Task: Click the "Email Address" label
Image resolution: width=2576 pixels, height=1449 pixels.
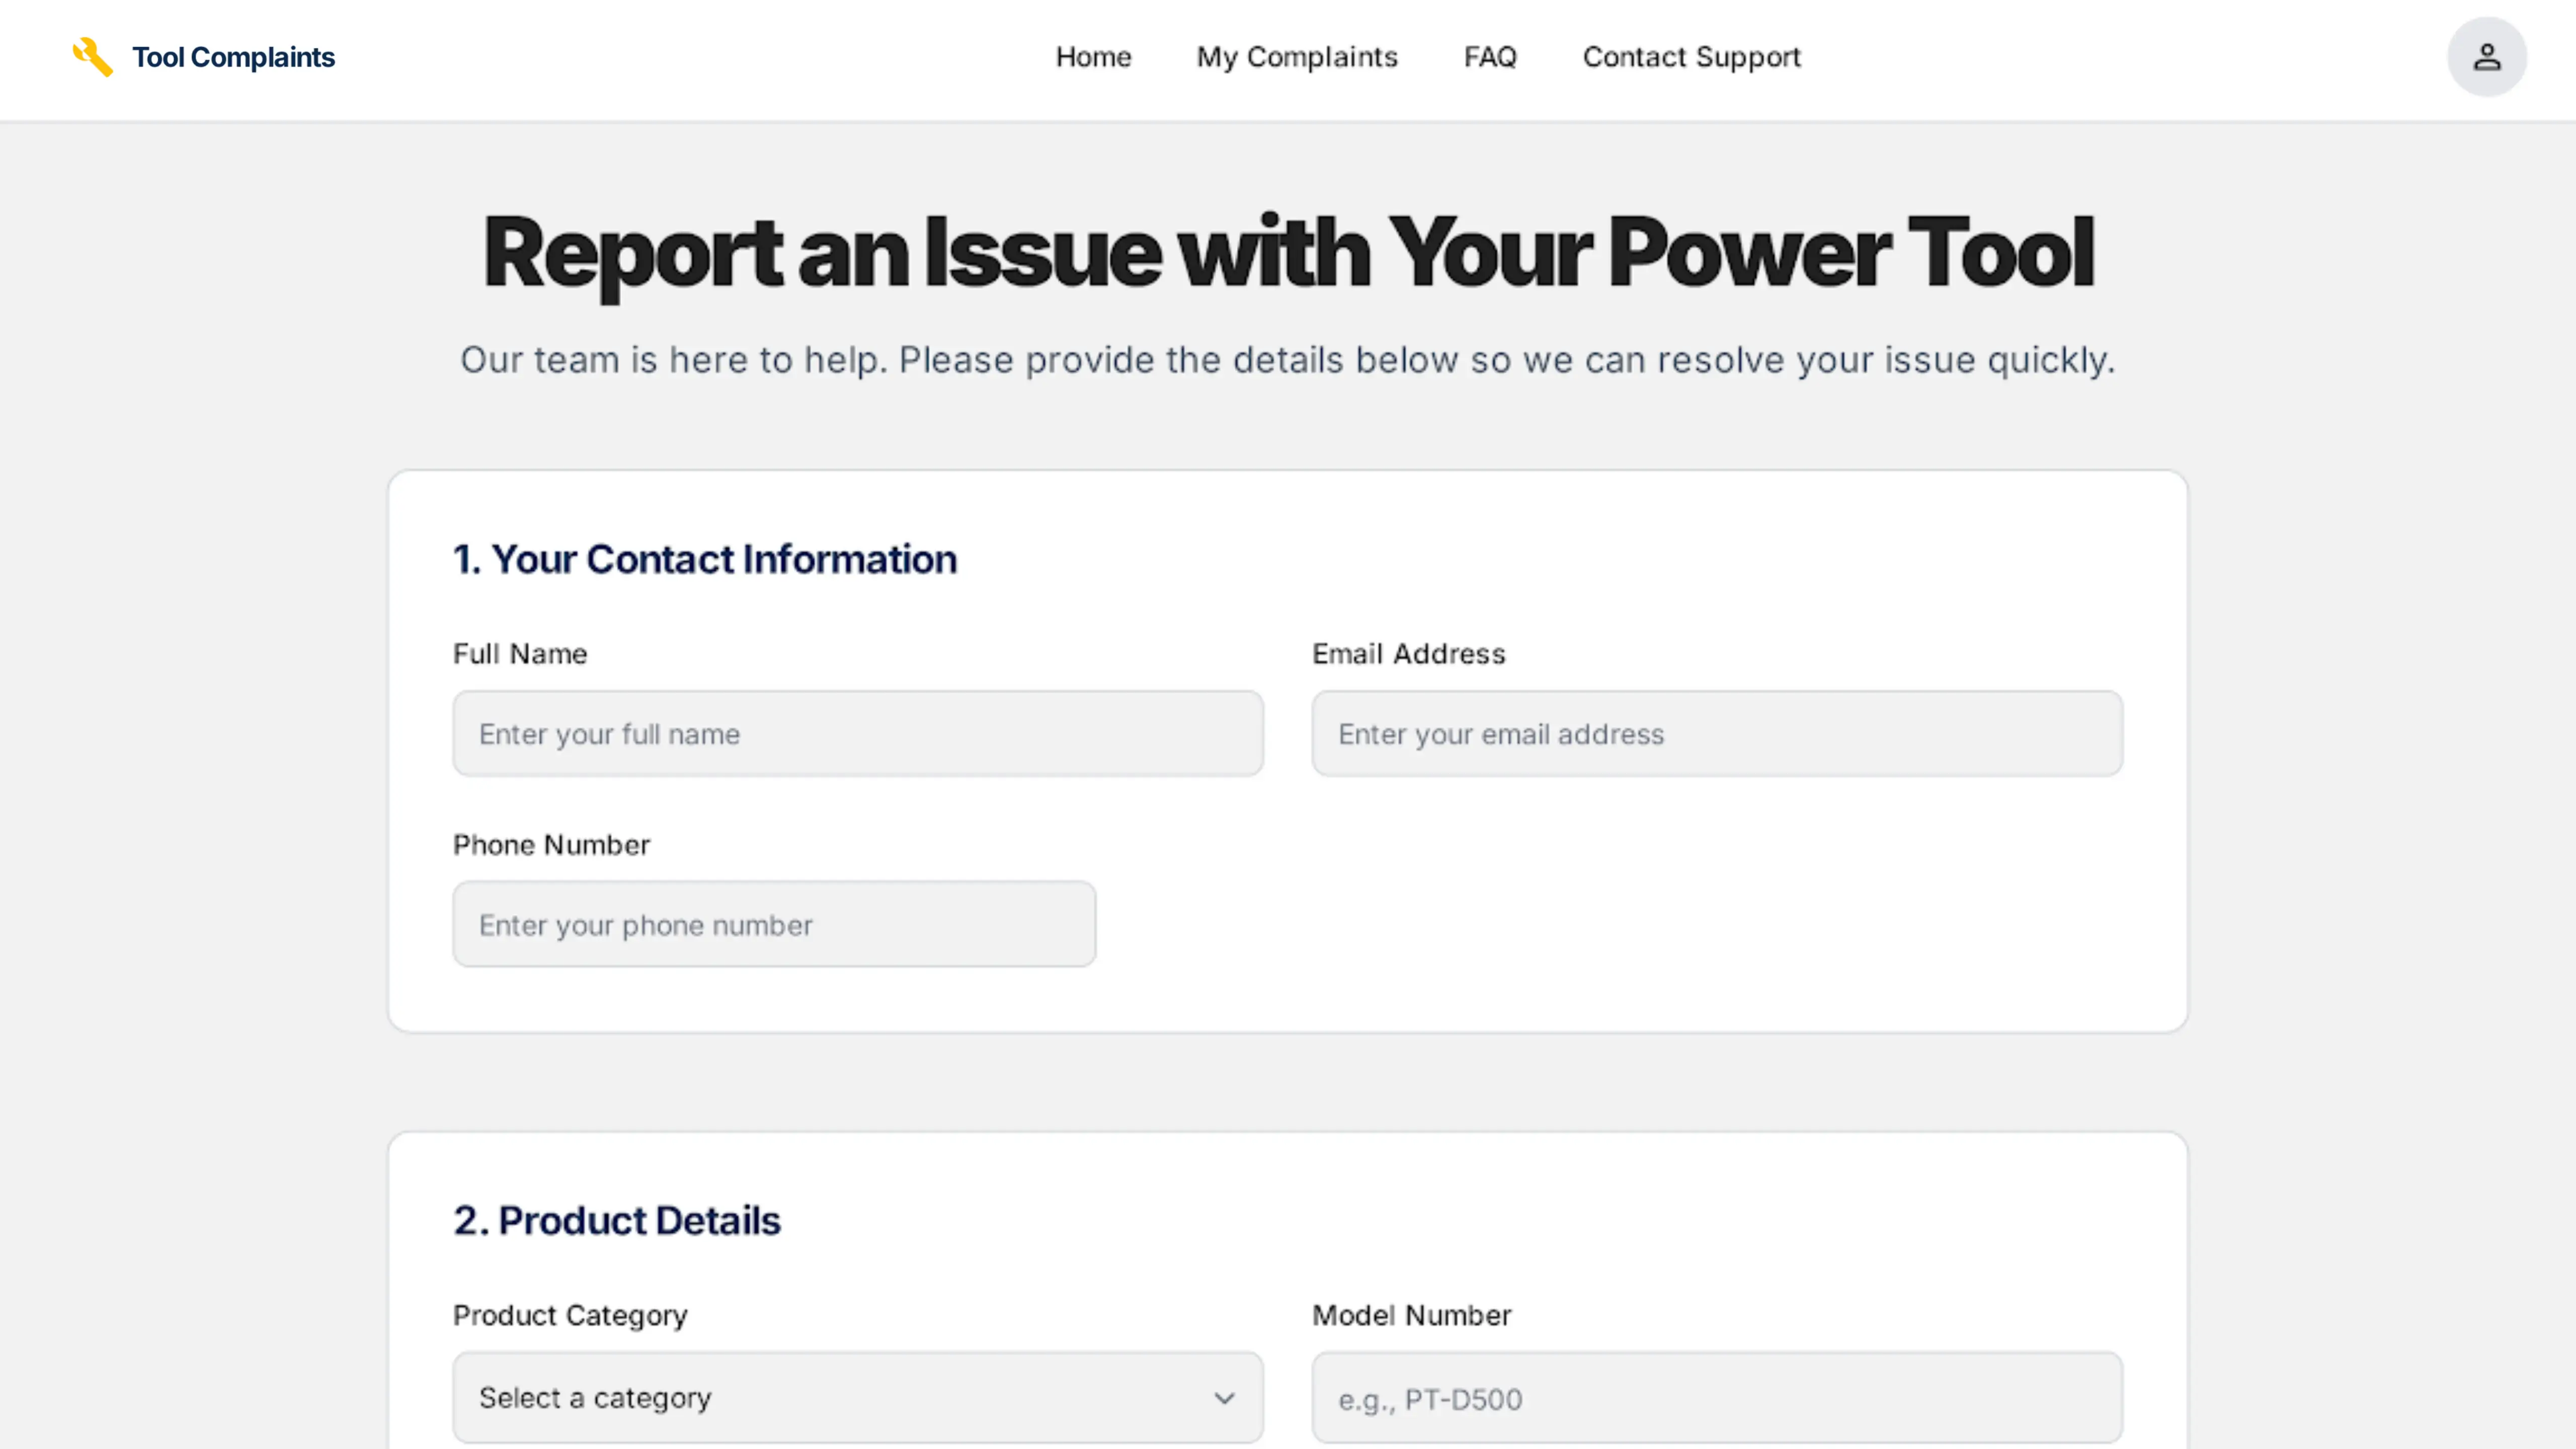Action: (x=1409, y=654)
